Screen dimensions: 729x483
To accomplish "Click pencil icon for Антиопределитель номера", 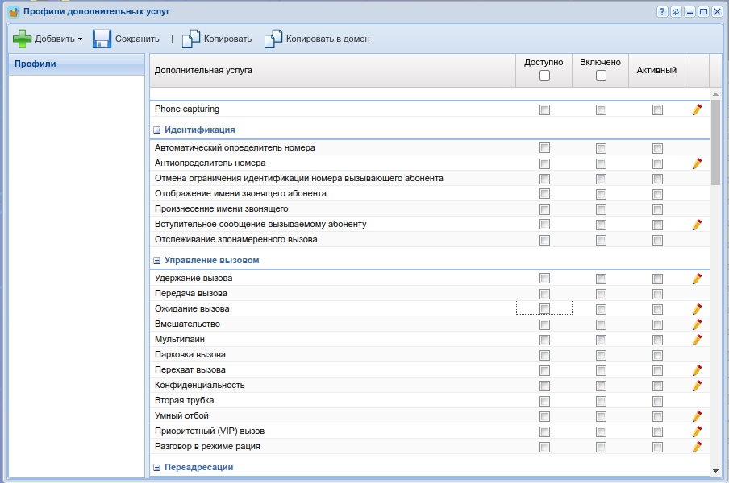I will click(697, 163).
